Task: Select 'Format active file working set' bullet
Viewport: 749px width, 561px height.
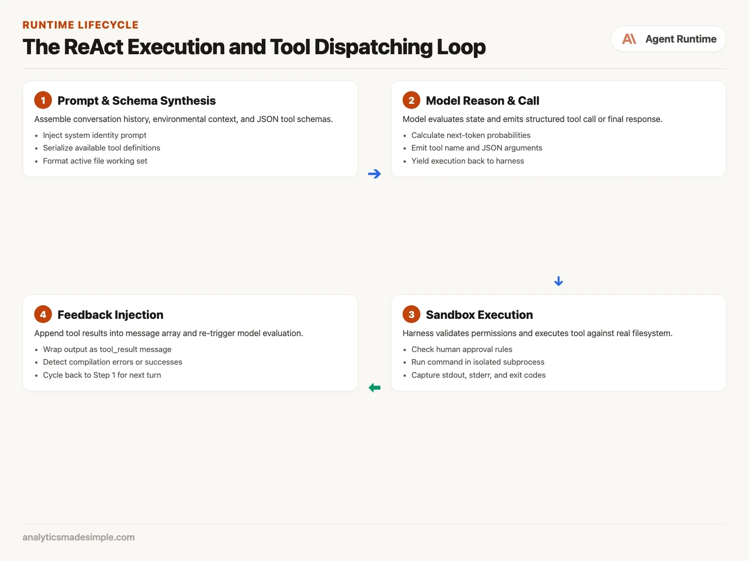Action: click(x=95, y=161)
